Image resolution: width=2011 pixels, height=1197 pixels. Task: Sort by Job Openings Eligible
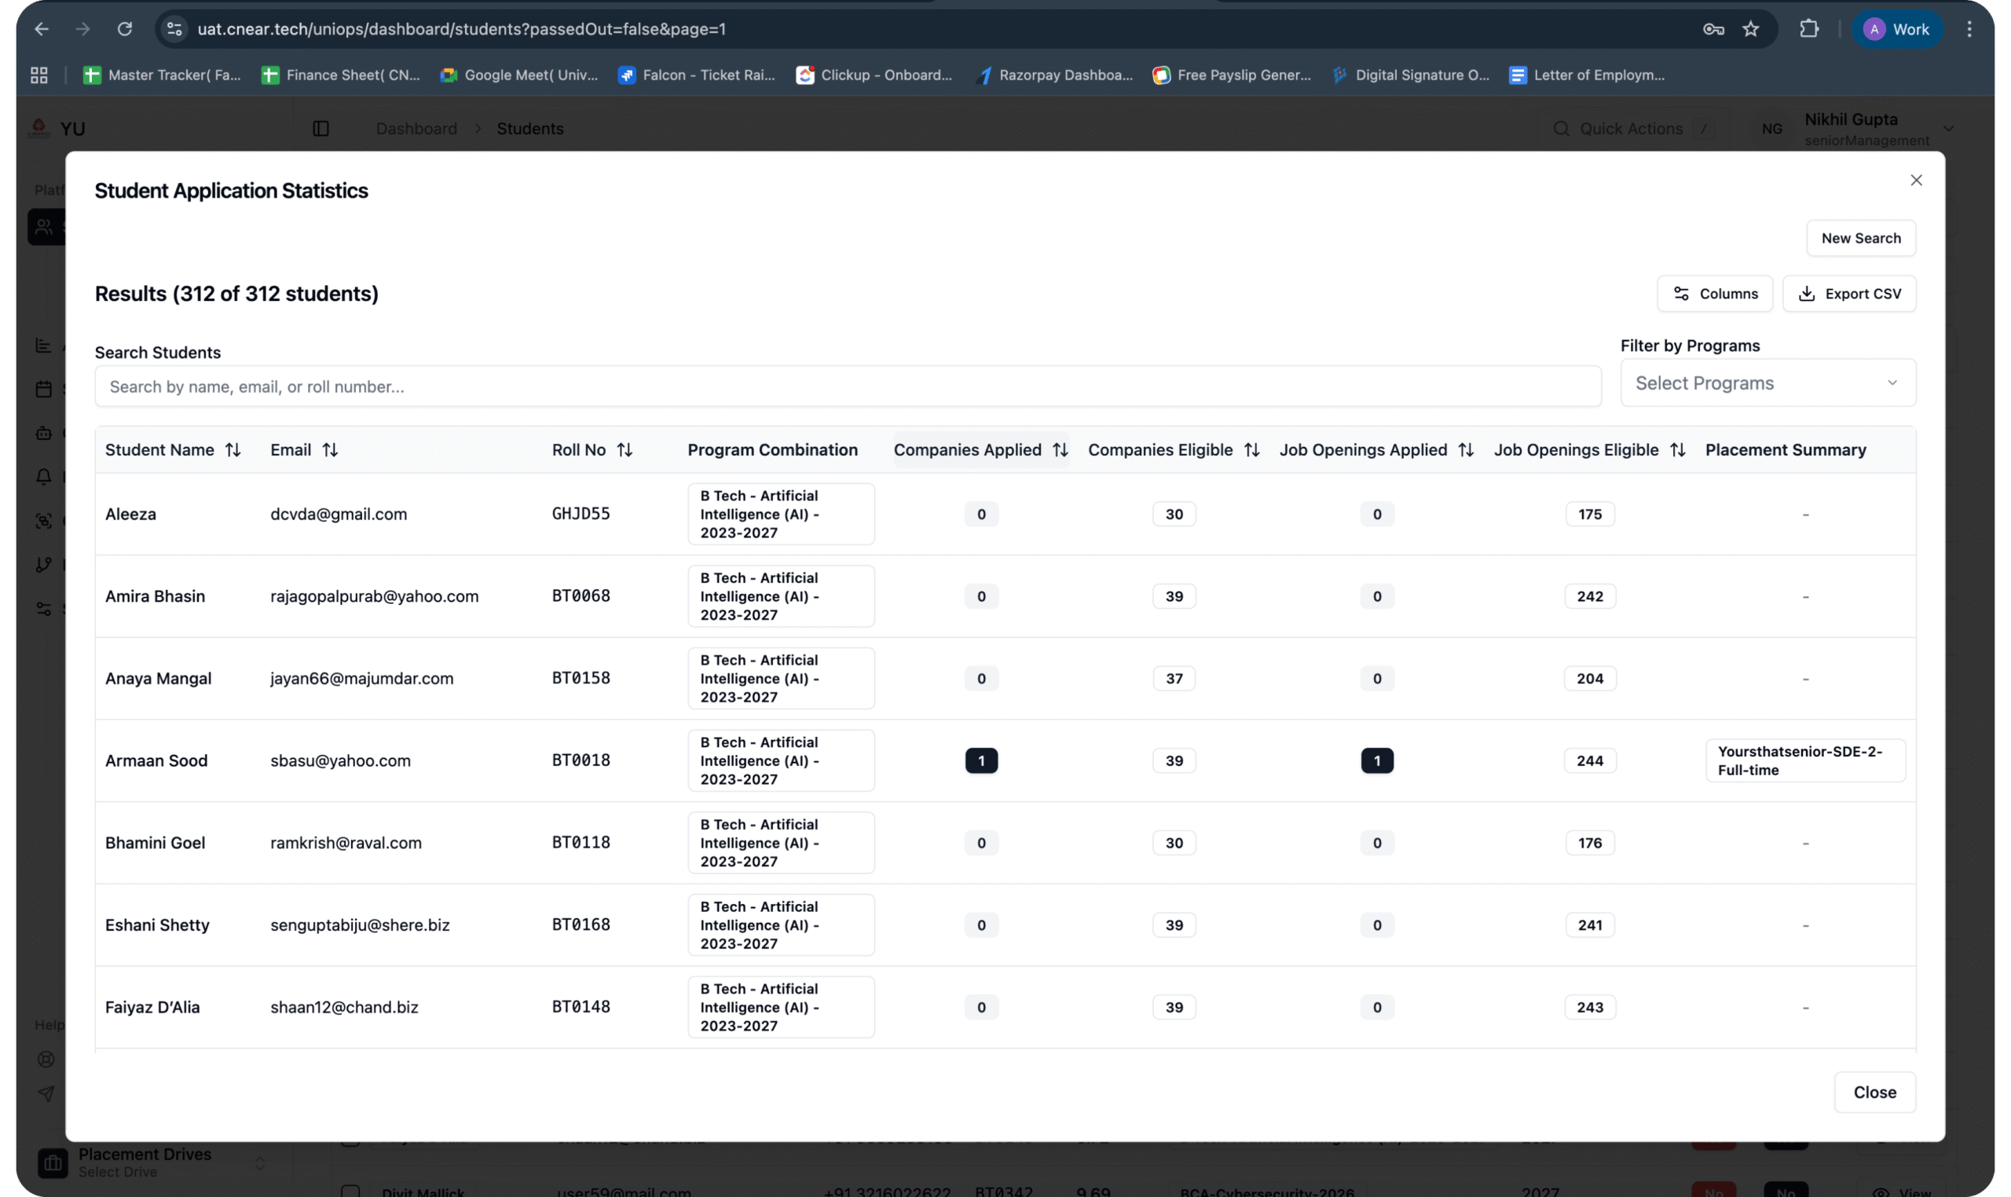(x=1677, y=450)
